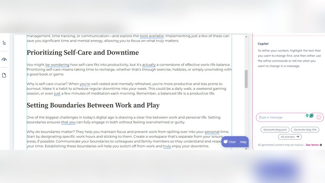Screen dimensions: 325x183
Task: Click underlined phrase "be wondering"
Action: [x=57, y=65]
